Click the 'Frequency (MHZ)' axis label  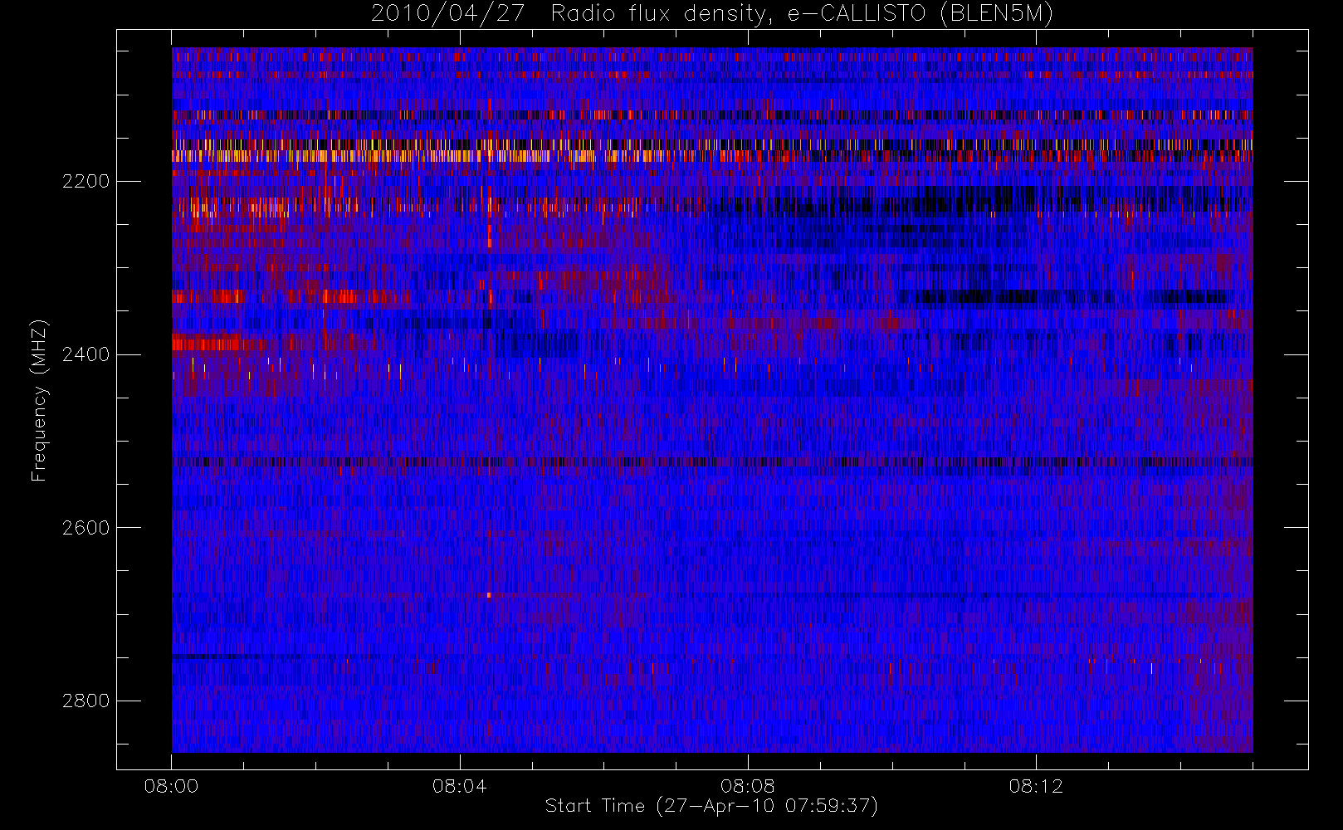click(38, 400)
